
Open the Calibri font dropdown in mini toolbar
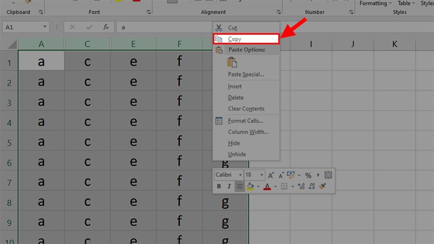(x=240, y=175)
